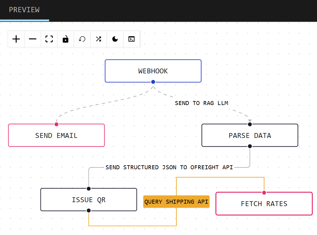Select the Issue QR node
Viewport: 317px width, 235px height.
[88, 200]
